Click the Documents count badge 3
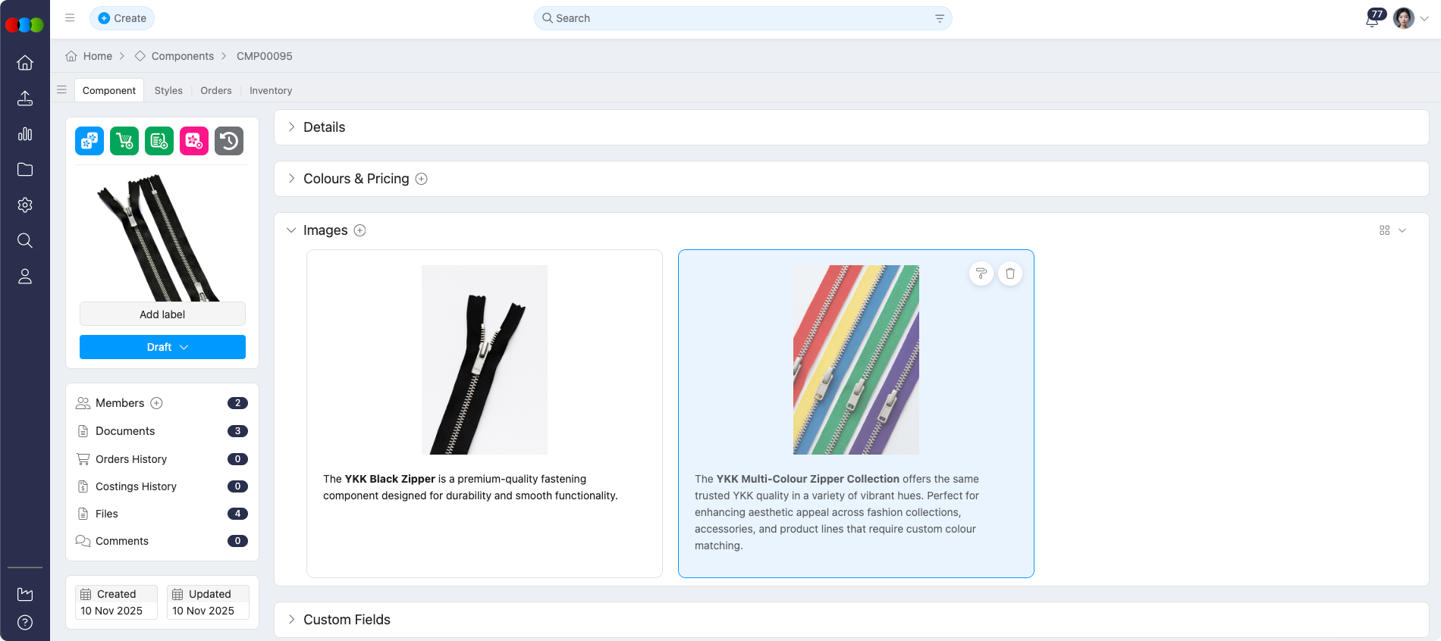 [237, 431]
